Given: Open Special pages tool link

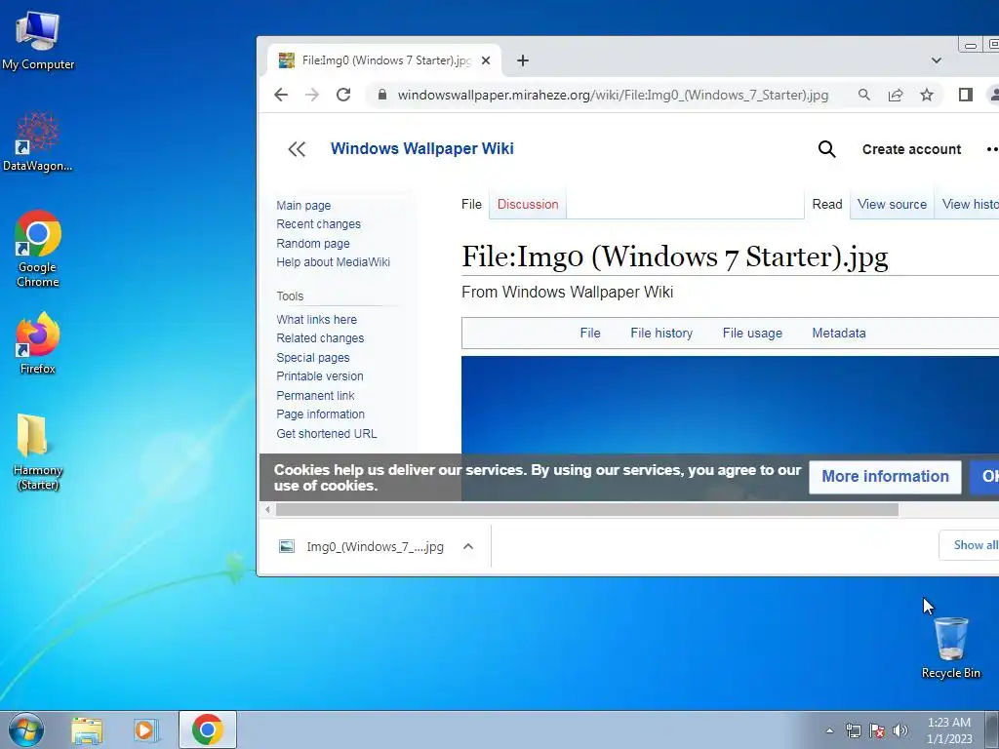Looking at the screenshot, I should [x=313, y=357].
